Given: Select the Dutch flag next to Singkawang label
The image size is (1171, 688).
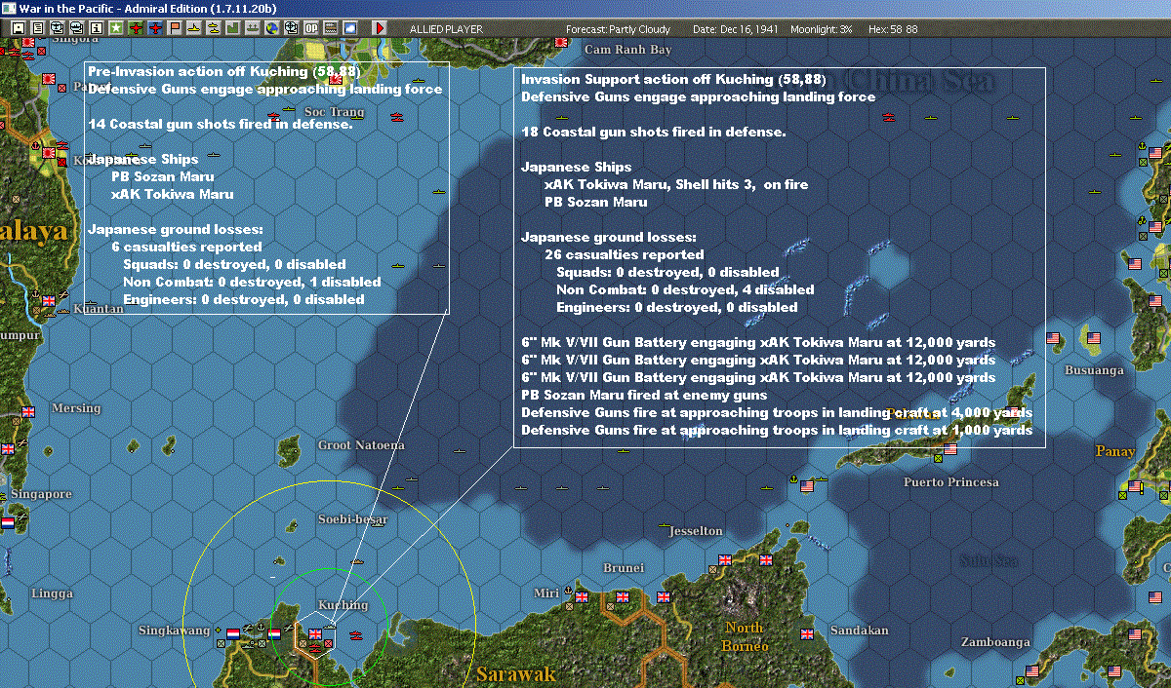Looking at the screenshot, I should [x=233, y=633].
